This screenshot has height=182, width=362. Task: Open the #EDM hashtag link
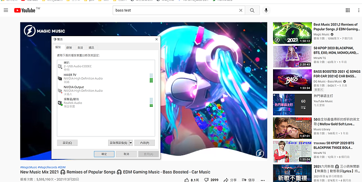pyautogui.click(x=62, y=167)
